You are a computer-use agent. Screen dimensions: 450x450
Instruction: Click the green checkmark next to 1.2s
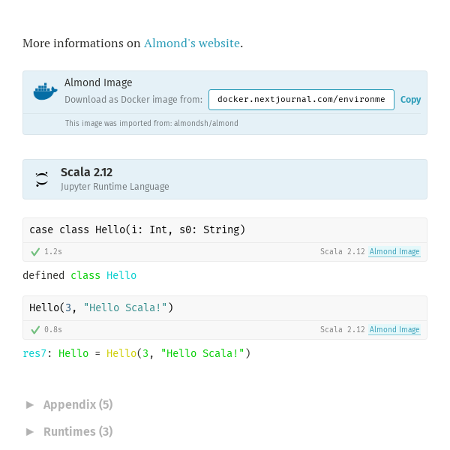[35, 252]
